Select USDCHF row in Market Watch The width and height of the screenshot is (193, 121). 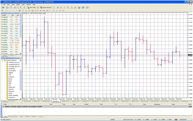coord(10,17)
